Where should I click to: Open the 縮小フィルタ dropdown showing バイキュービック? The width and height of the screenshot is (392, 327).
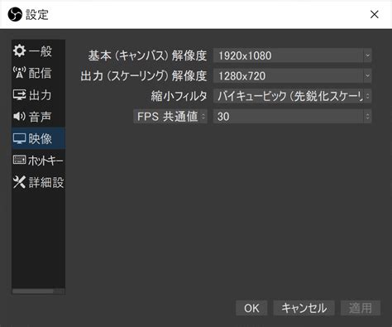point(292,96)
